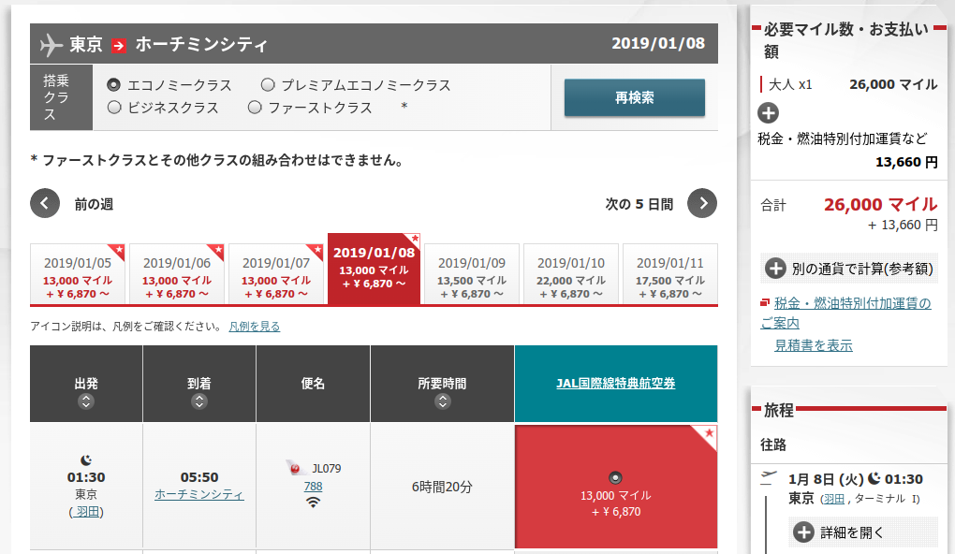This screenshot has width=955, height=554.
Task: Go to previous week with left arrow
Action: tap(45, 203)
